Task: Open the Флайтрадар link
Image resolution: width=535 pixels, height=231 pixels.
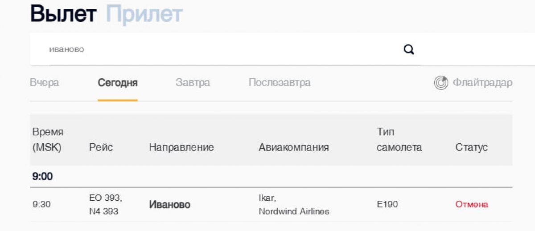Action: pos(482,83)
